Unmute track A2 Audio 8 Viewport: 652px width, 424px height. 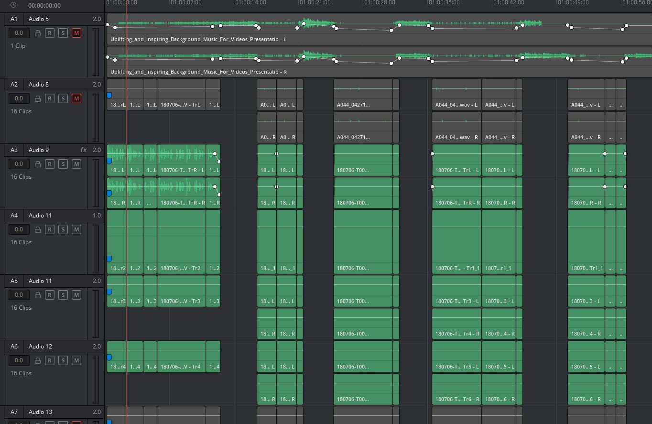(76, 98)
